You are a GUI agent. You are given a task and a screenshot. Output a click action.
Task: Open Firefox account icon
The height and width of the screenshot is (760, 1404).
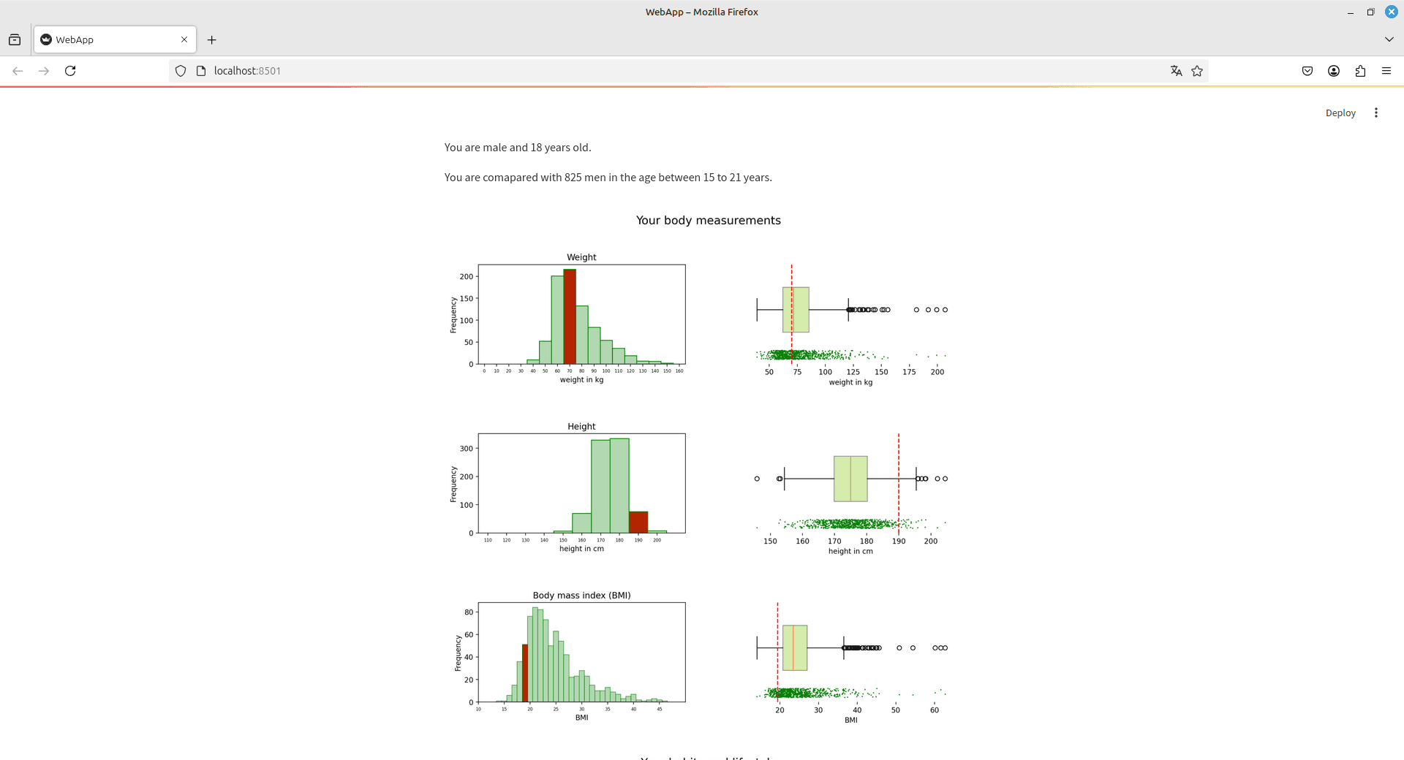click(1334, 71)
